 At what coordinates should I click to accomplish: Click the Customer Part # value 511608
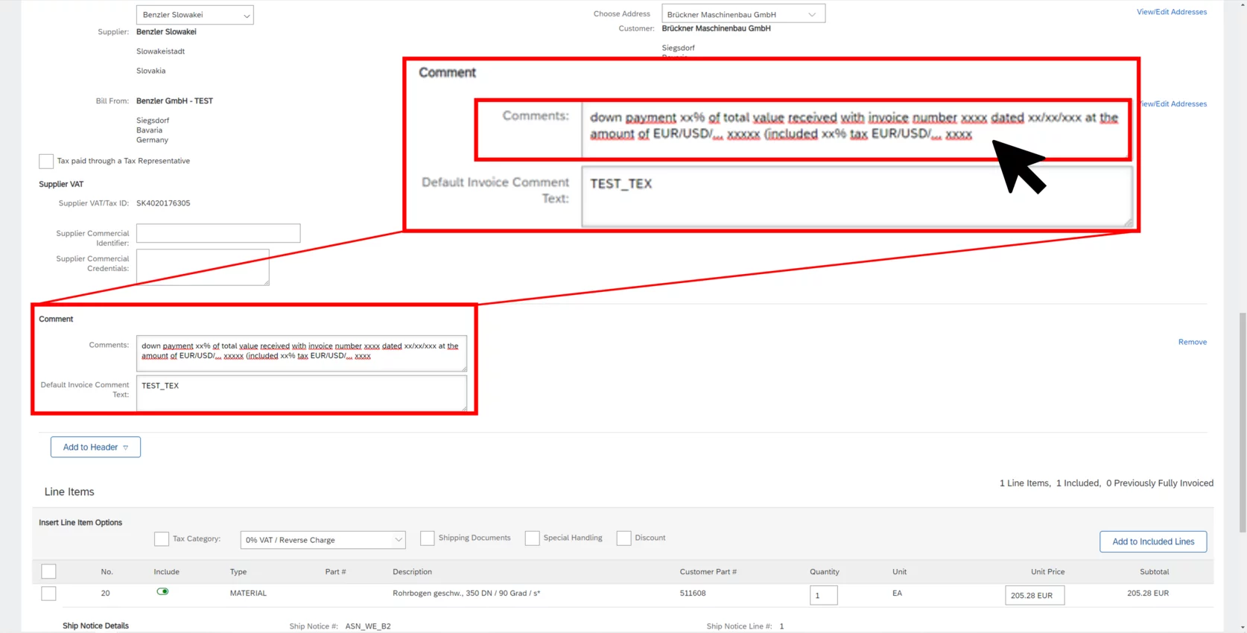point(693,594)
